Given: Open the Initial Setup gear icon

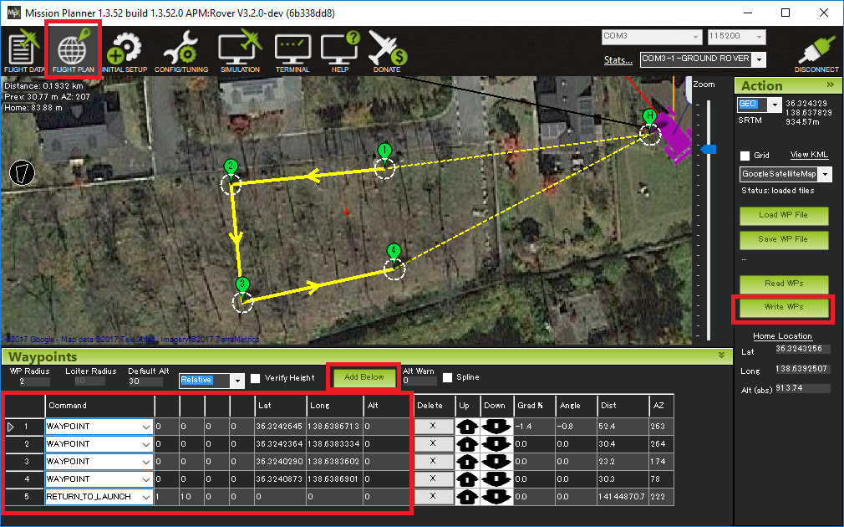Looking at the screenshot, I should click(x=125, y=52).
